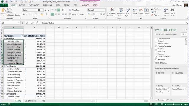Click the Fill button in Editing group
189x106 pixels.
[154, 12]
